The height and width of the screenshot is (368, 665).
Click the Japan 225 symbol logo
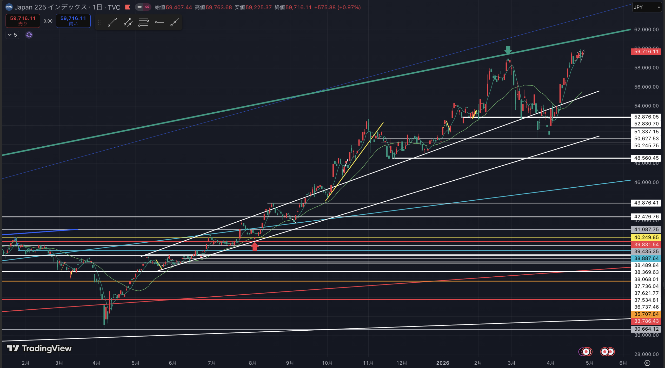[9, 7]
